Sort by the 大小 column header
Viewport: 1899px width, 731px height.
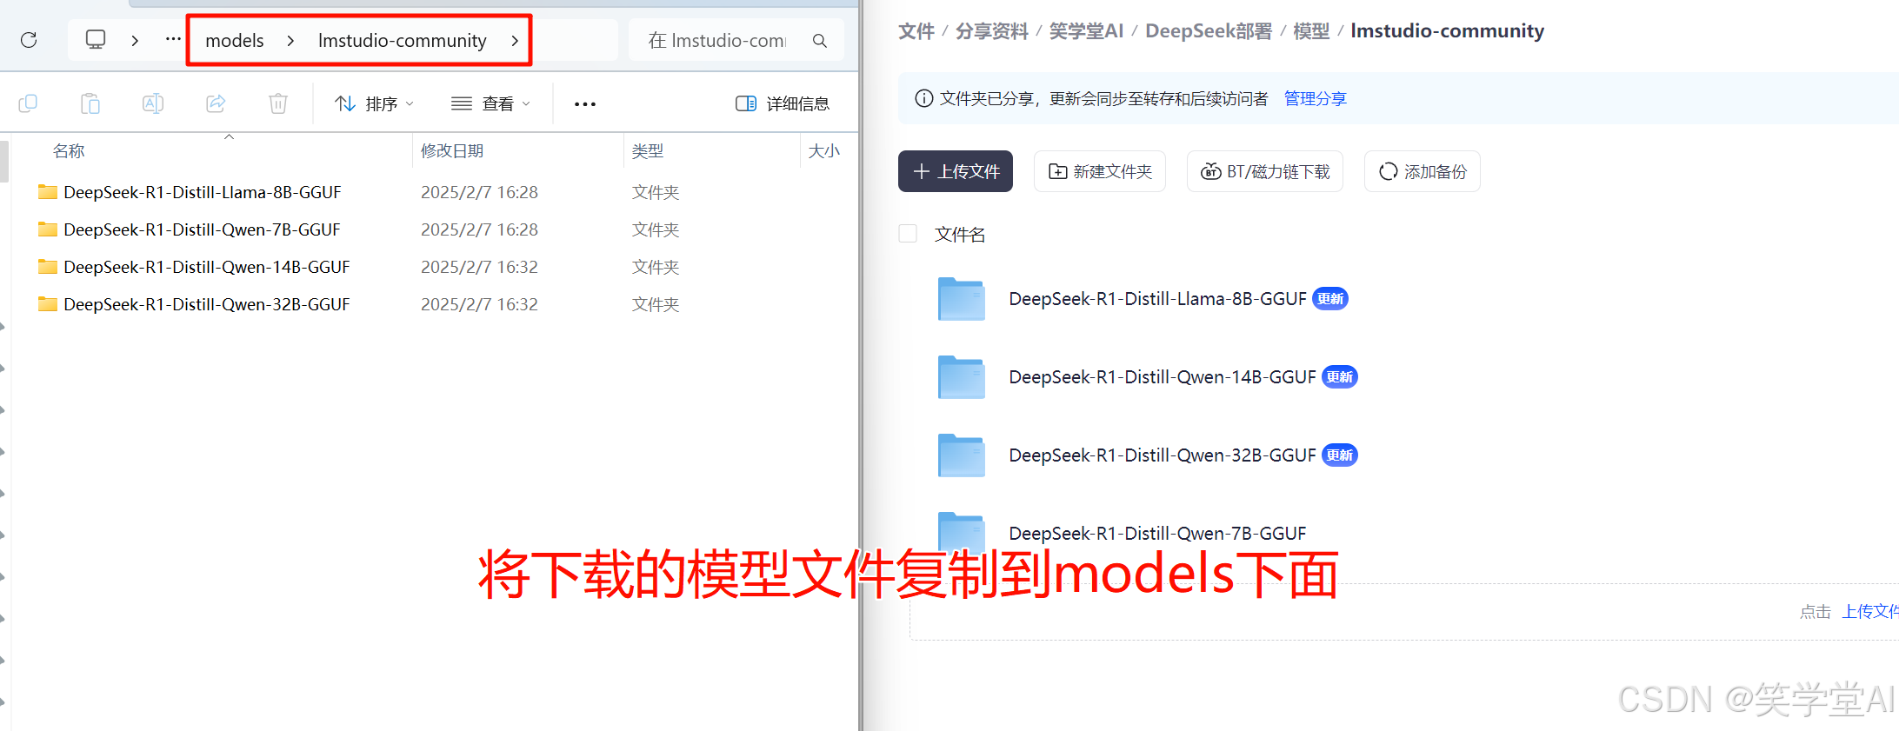[823, 151]
